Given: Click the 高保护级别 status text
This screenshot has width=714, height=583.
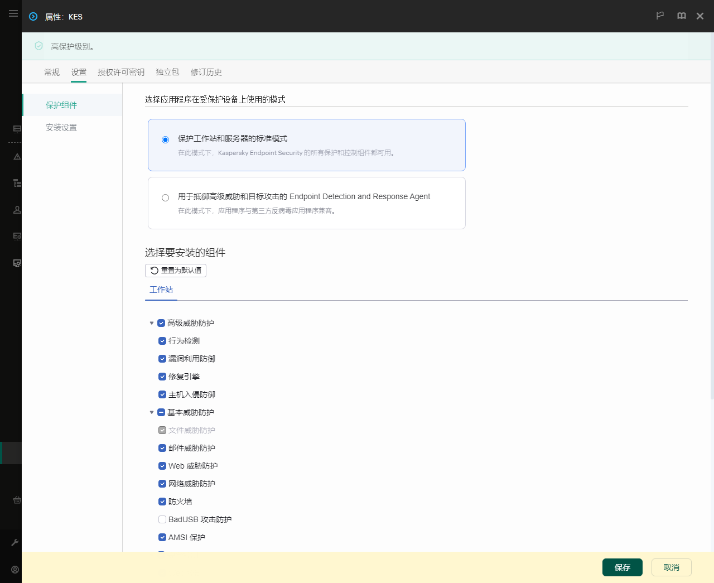Looking at the screenshot, I should (x=73, y=47).
